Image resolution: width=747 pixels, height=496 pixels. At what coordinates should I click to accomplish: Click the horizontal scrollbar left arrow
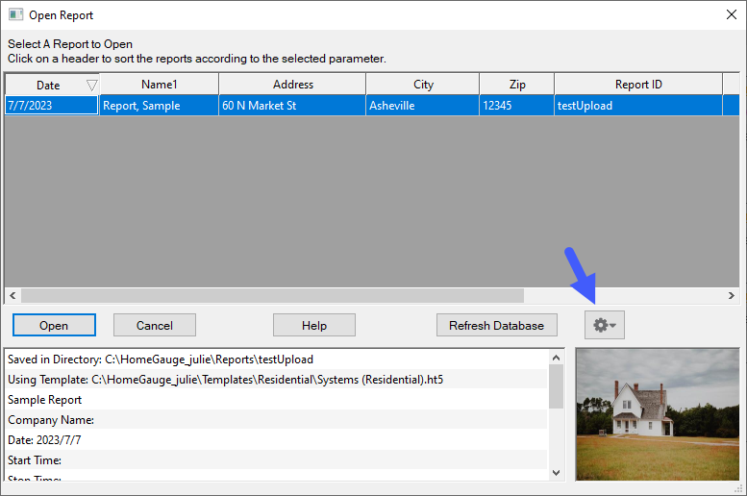[12, 295]
